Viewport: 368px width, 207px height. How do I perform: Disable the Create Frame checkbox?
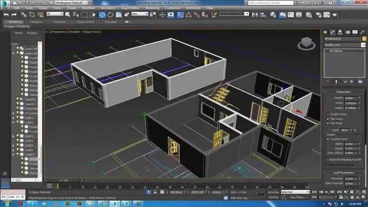pos(328,139)
